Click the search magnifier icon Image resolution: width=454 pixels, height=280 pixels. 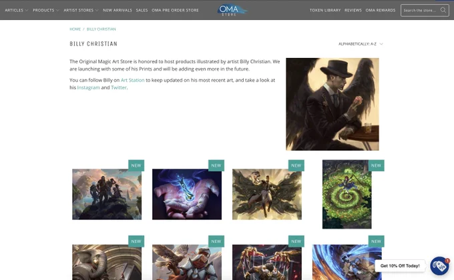443,10
